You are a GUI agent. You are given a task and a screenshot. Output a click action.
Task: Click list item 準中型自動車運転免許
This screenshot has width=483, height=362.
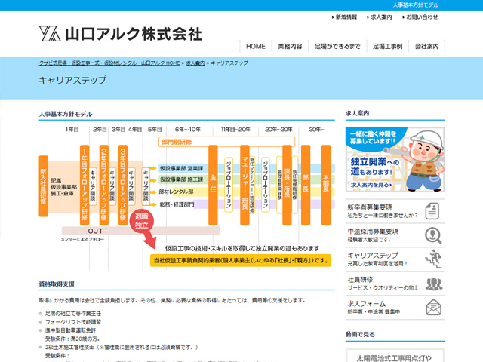[x=70, y=330]
